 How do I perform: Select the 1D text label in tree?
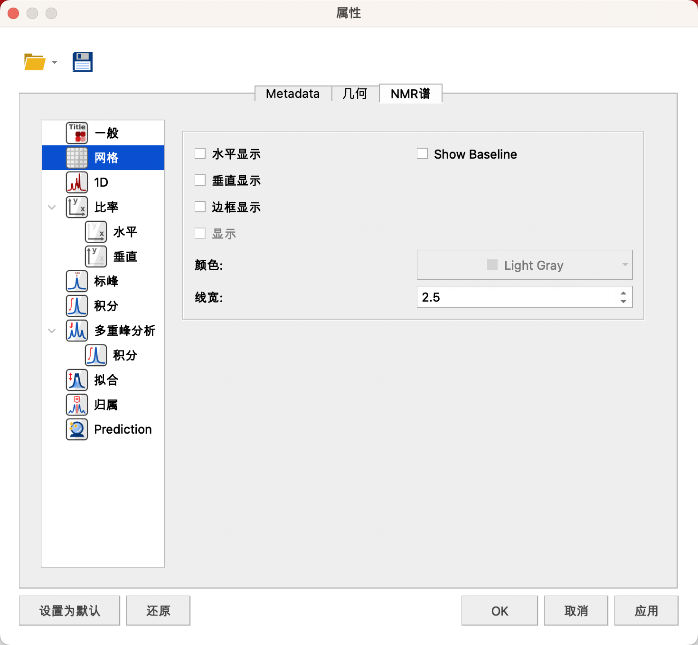pos(101,182)
